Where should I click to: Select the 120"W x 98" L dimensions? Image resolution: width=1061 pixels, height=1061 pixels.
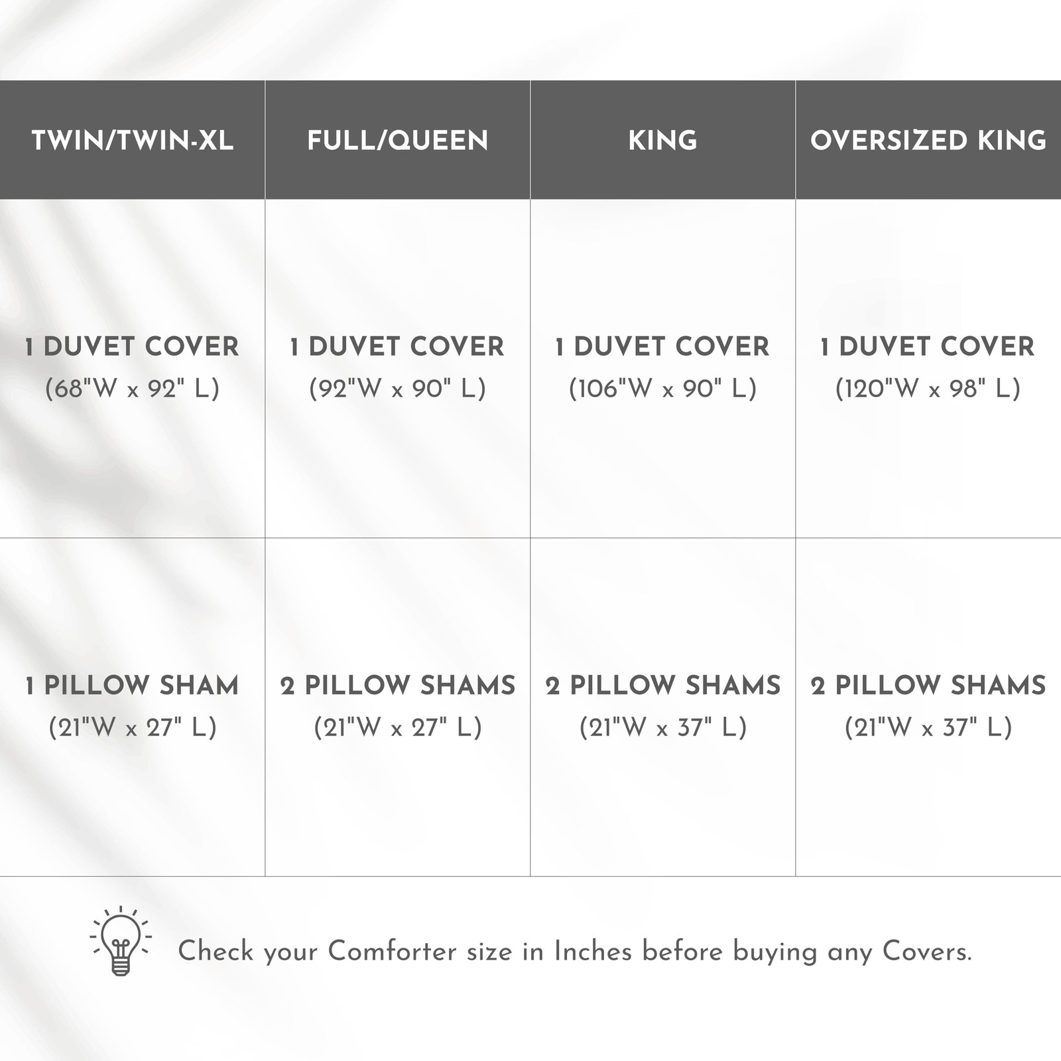point(928,389)
